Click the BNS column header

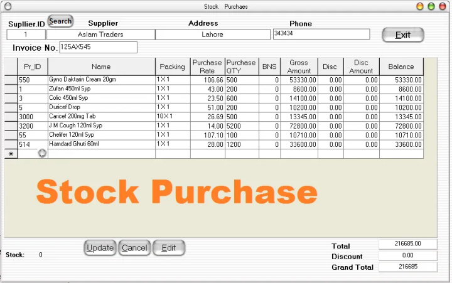[269, 67]
